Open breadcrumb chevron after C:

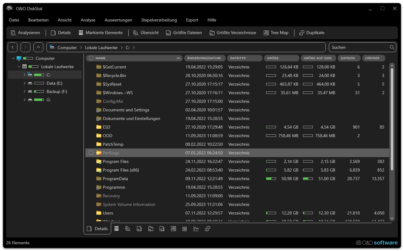pos(134,48)
